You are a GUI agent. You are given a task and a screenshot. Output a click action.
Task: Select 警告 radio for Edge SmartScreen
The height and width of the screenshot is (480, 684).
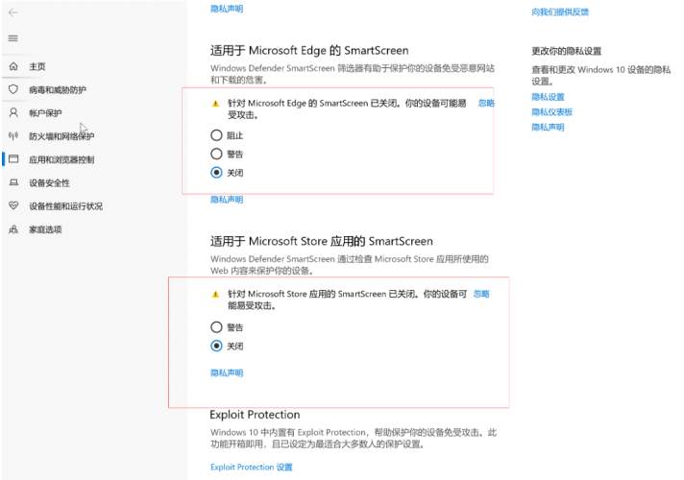pyautogui.click(x=216, y=154)
